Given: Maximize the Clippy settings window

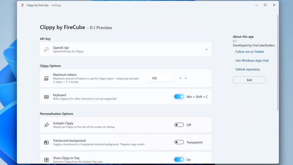Looking at the screenshot, I should 265,5.
